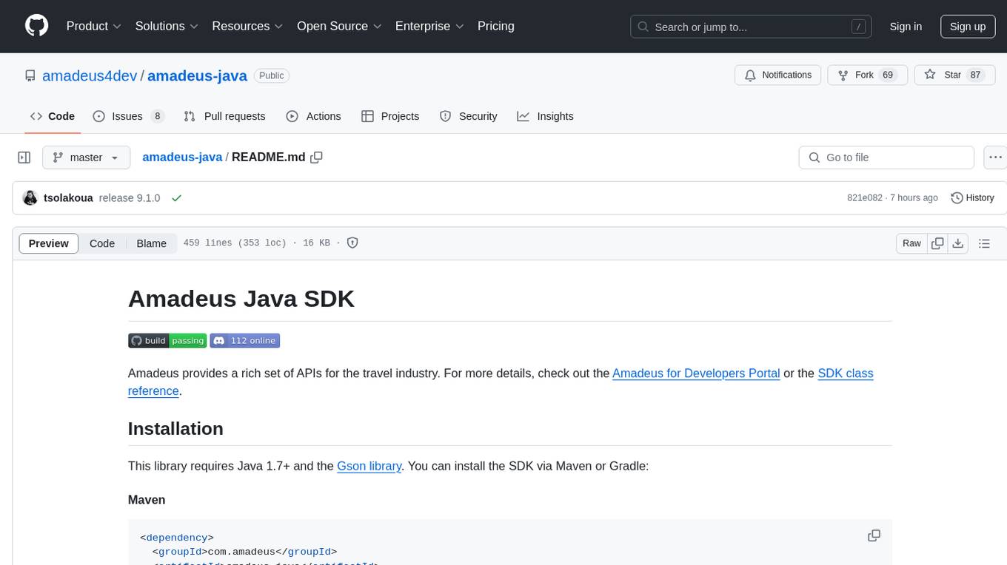The width and height of the screenshot is (1007, 565).
Task: Open the GitHub homepage logo
Action: click(x=36, y=26)
